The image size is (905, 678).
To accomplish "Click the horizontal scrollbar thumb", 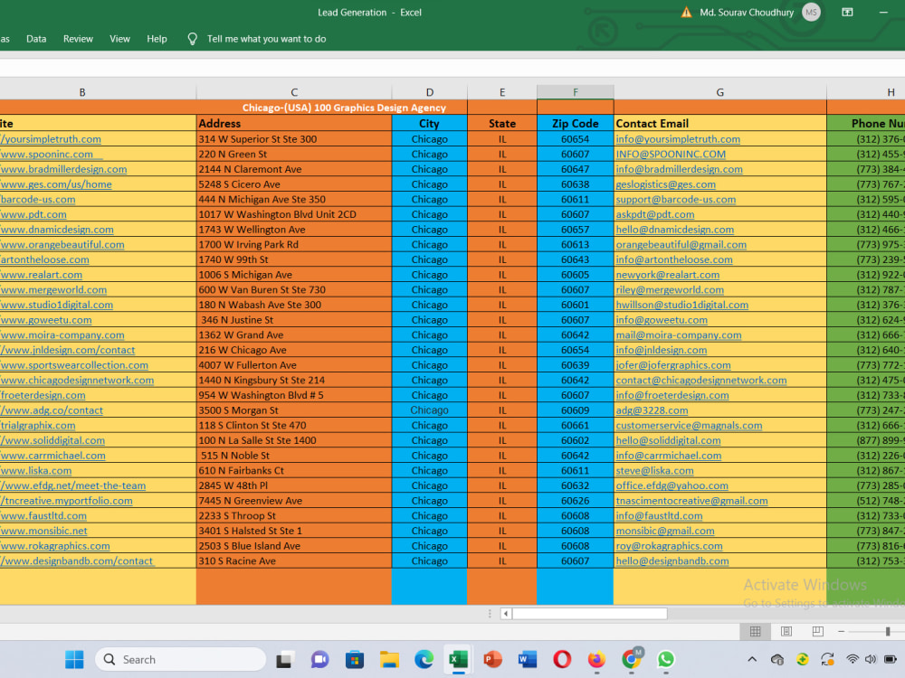I will coord(590,614).
